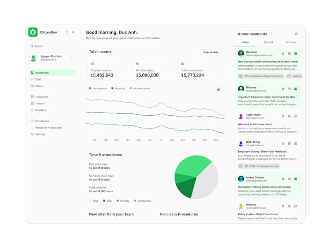Click the Total commission card icon
This screenshot has height=248, width=331.
coord(182,64)
